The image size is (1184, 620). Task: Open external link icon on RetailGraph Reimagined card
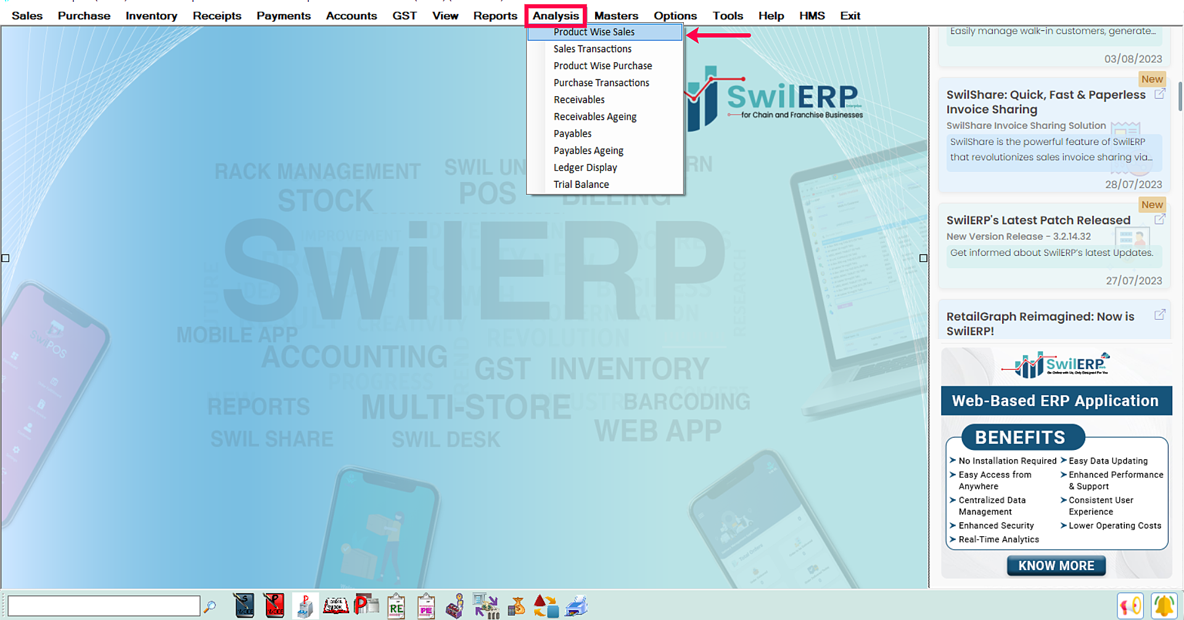pyautogui.click(x=1159, y=314)
